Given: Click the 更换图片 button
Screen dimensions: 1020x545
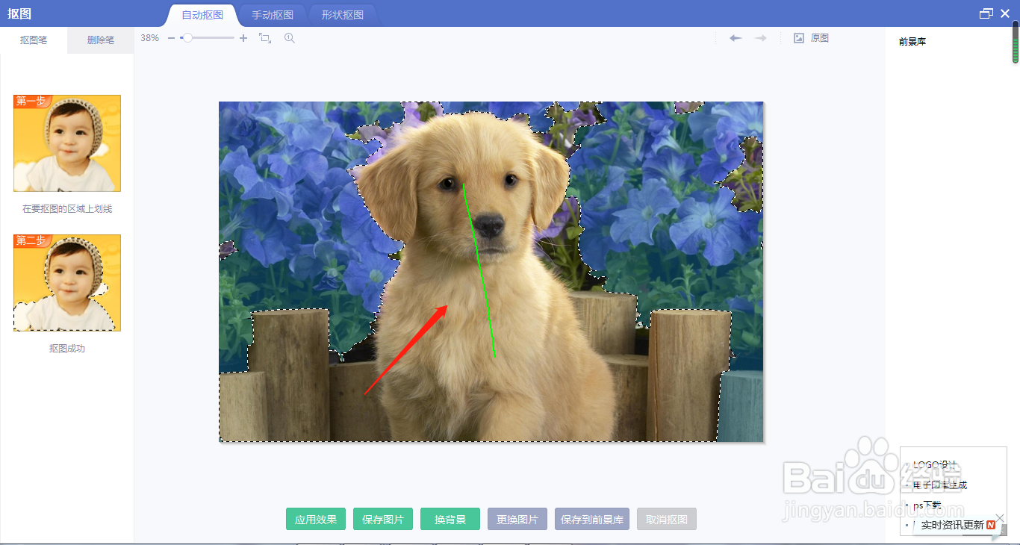Looking at the screenshot, I should 517,520.
